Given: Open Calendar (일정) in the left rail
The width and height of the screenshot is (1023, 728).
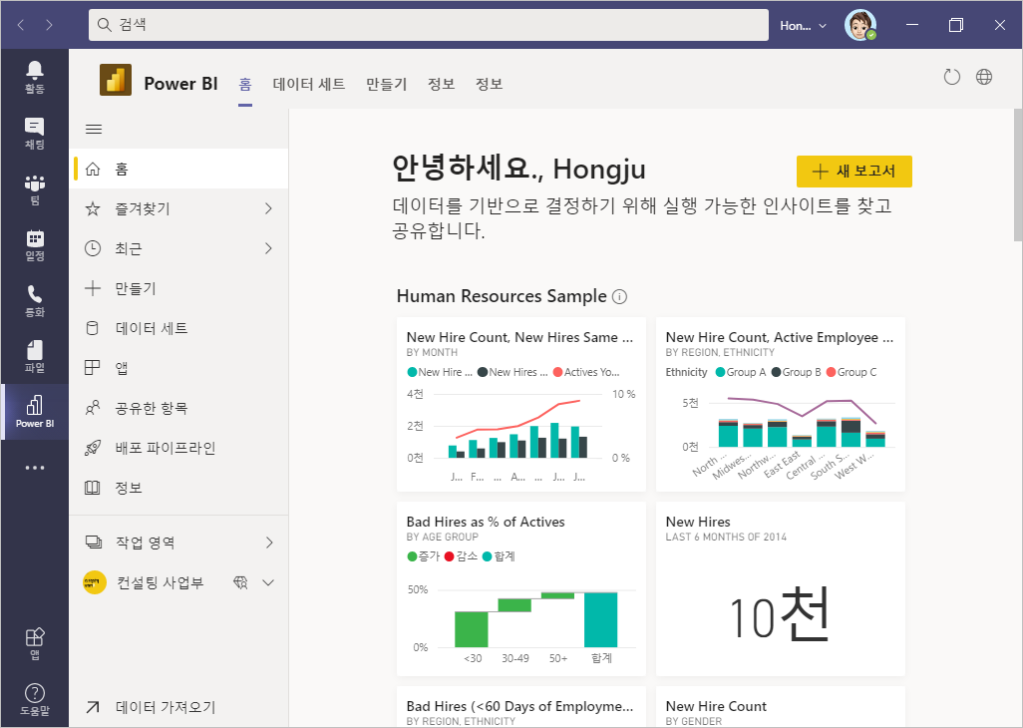Looking at the screenshot, I should coord(35,245).
